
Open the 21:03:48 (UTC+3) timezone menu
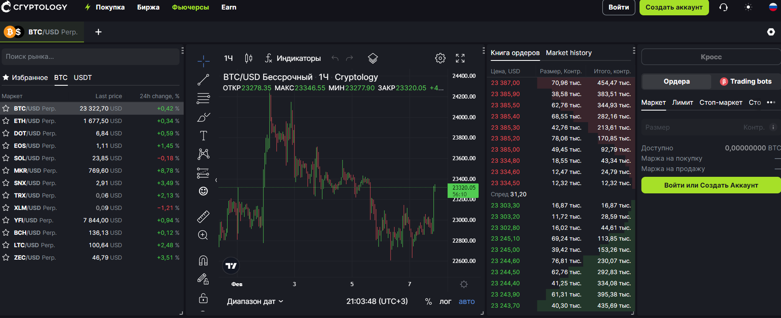[377, 301]
